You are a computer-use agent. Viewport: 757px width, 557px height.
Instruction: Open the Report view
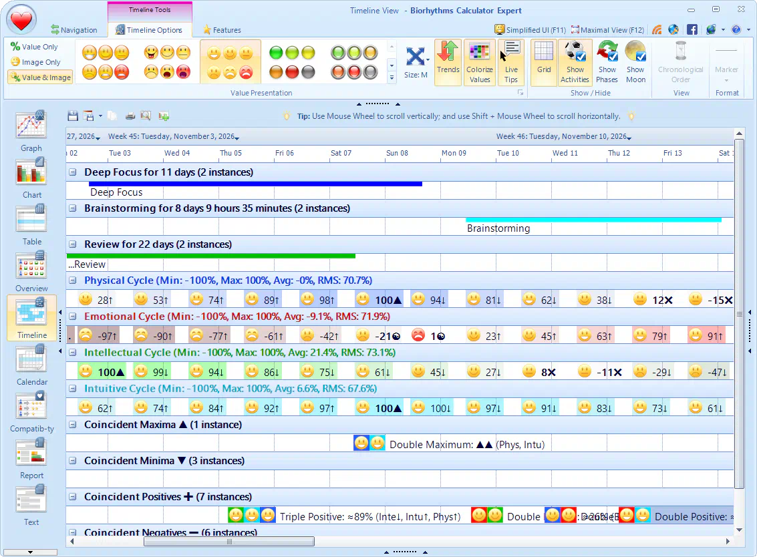pos(31,458)
